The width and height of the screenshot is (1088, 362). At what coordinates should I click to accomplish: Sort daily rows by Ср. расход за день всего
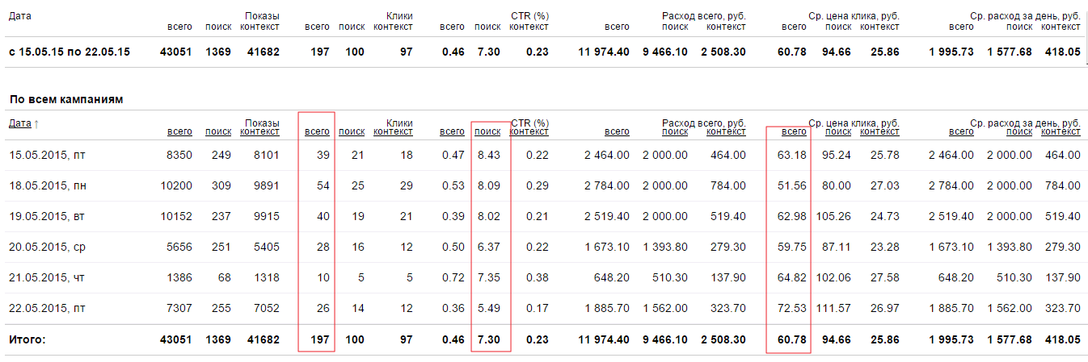[961, 131]
